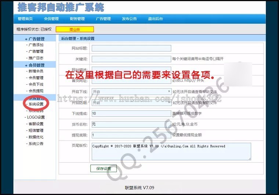Image resolution: width=279 pixels, height=195 pixels.
Task: Click the 提现底限 field showing 1
Action: tap(131, 135)
